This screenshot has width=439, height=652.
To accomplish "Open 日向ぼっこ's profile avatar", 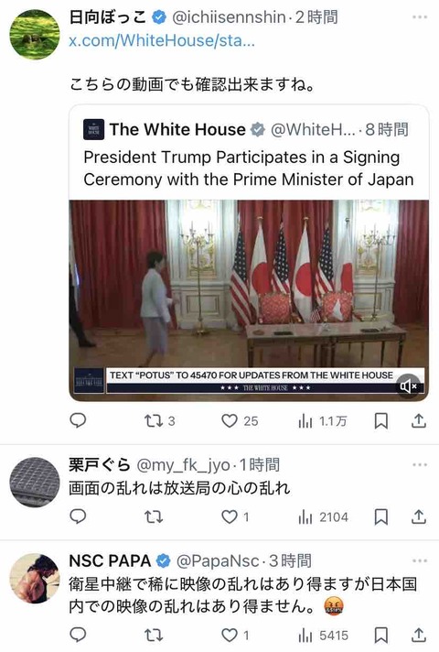I will 35,35.
